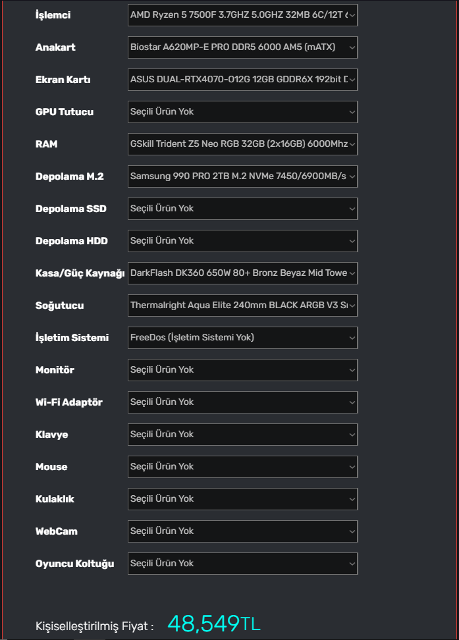Expand the Soğutucu cooler dropdown
459x640 pixels.
[x=242, y=306]
